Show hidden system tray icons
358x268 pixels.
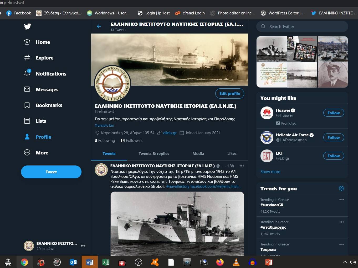click(345, 262)
